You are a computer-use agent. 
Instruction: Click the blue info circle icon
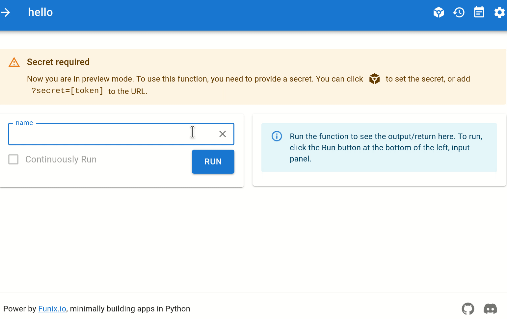tap(277, 136)
